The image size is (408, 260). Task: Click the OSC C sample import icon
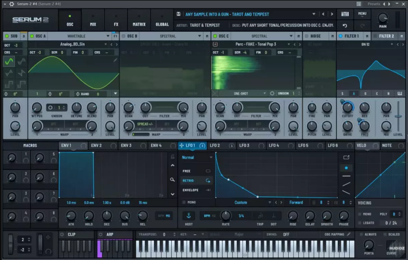215,44
